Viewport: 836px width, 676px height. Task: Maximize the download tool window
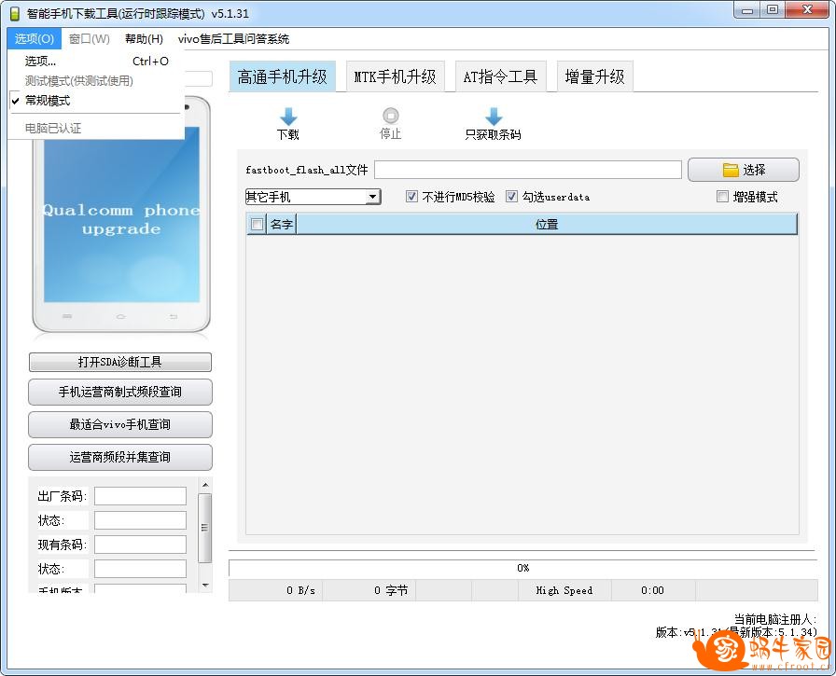[773, 10]
